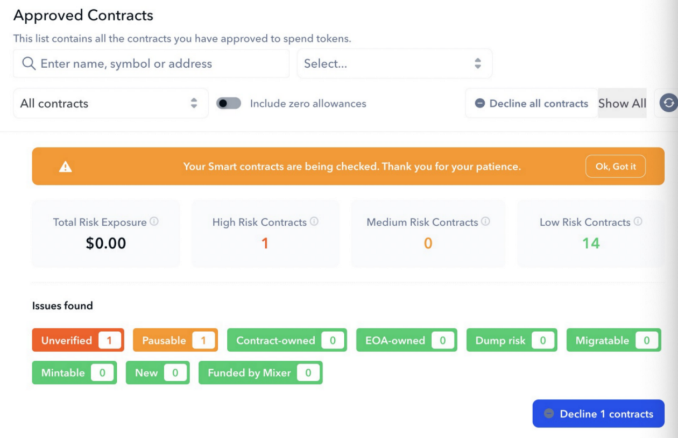Image resolution: width=678 pixels, height=438 pixels.
Task: Dismiss banner with Ok, Got it
Action: pyautogui.click(x=615, y=167)
